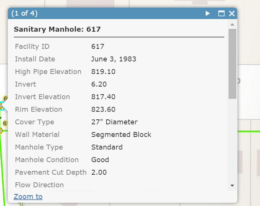Click the green sewer line right of the popup
The height and width of the screenshot is (206, 260).
(249, 132)
